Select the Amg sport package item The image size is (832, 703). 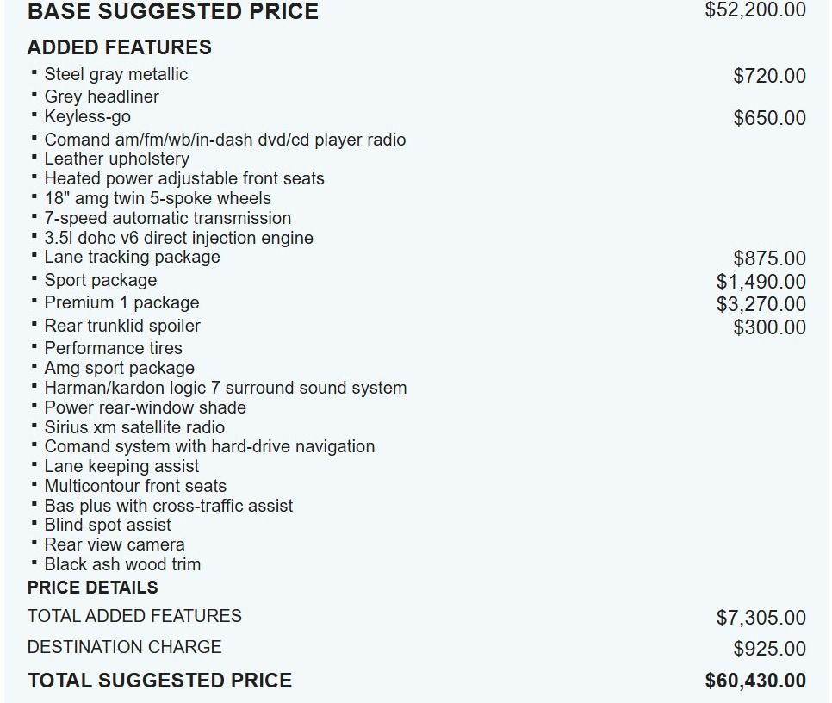click(119, 369)
